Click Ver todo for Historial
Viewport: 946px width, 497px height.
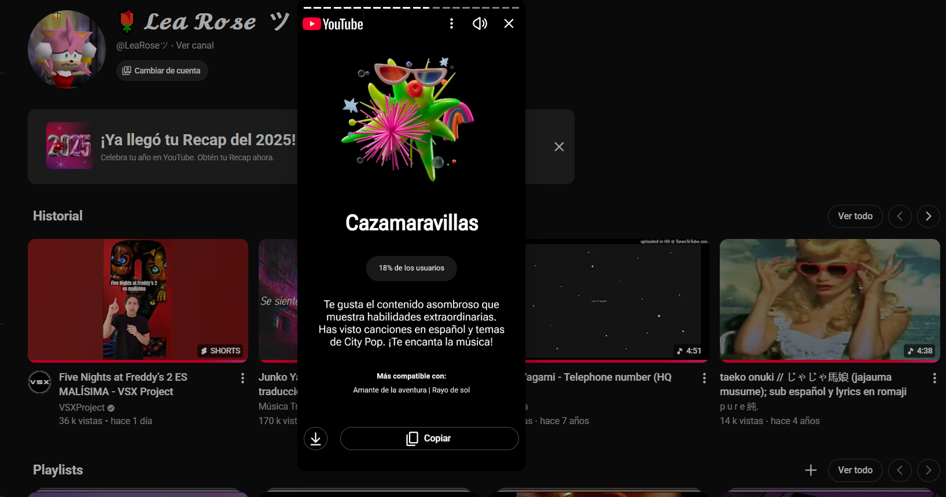tap(855, 216)
